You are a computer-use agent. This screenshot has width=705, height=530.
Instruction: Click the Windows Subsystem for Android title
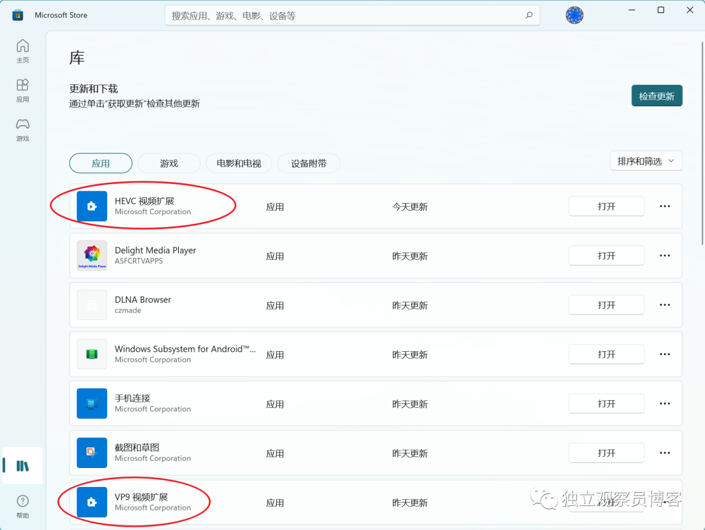pos(185,349)
